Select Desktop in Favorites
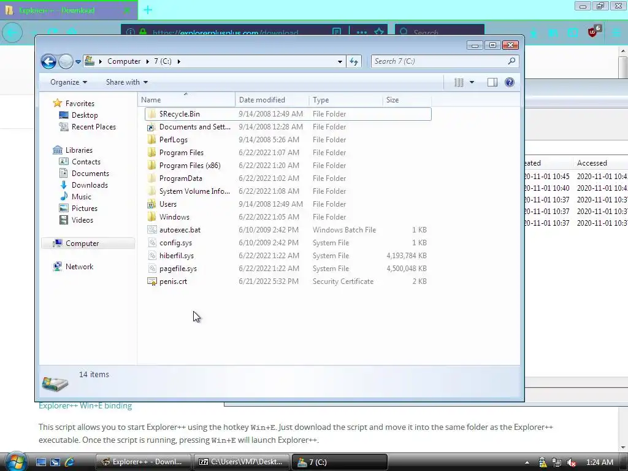 (85, 115)
